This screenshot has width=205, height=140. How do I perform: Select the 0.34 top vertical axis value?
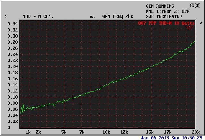pos(12,24)
